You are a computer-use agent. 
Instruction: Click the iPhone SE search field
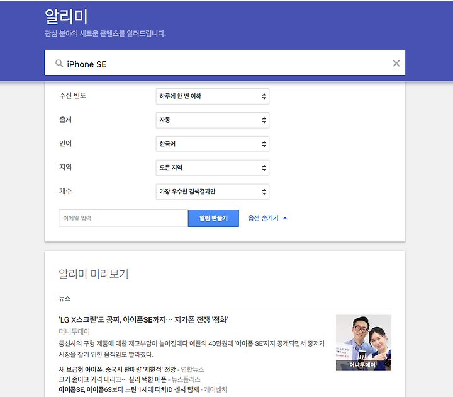pos(225,63)
